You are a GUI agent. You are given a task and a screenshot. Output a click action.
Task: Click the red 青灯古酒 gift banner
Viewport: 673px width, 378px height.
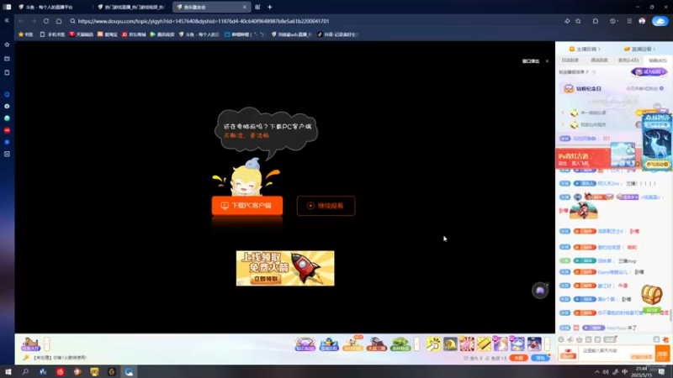point(583,159)
